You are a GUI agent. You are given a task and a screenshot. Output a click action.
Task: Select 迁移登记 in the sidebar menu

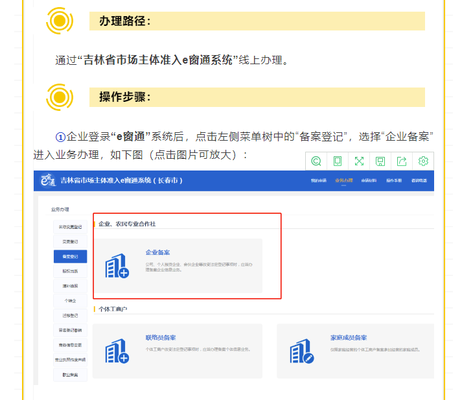70,316
